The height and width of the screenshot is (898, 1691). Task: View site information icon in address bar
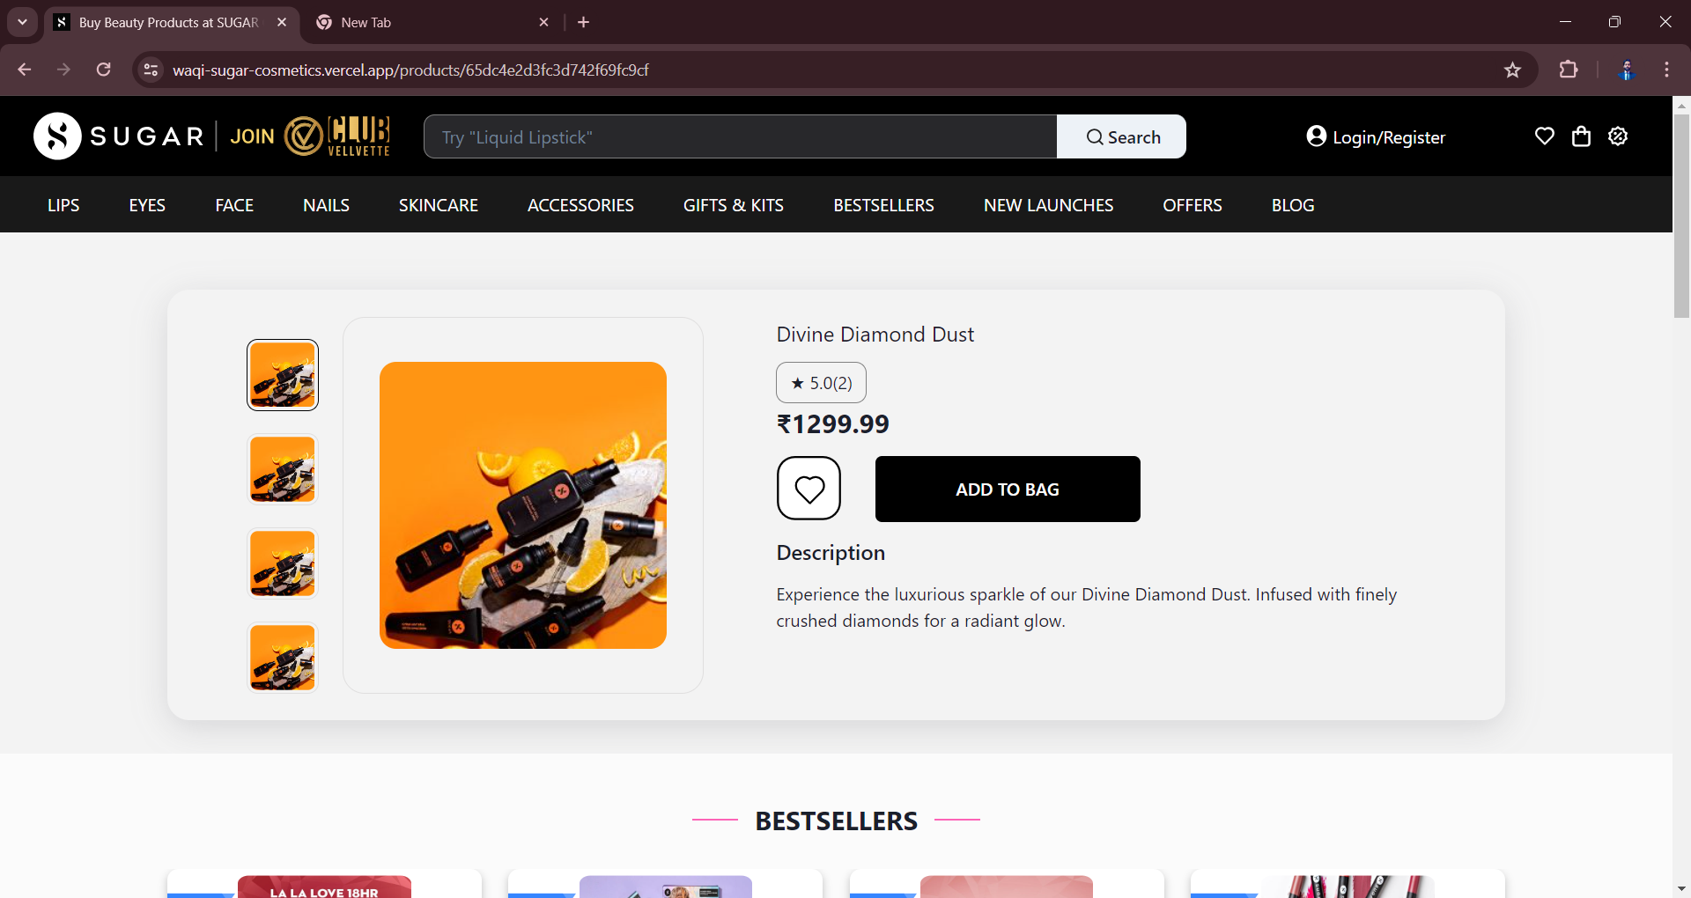point(151,70)
